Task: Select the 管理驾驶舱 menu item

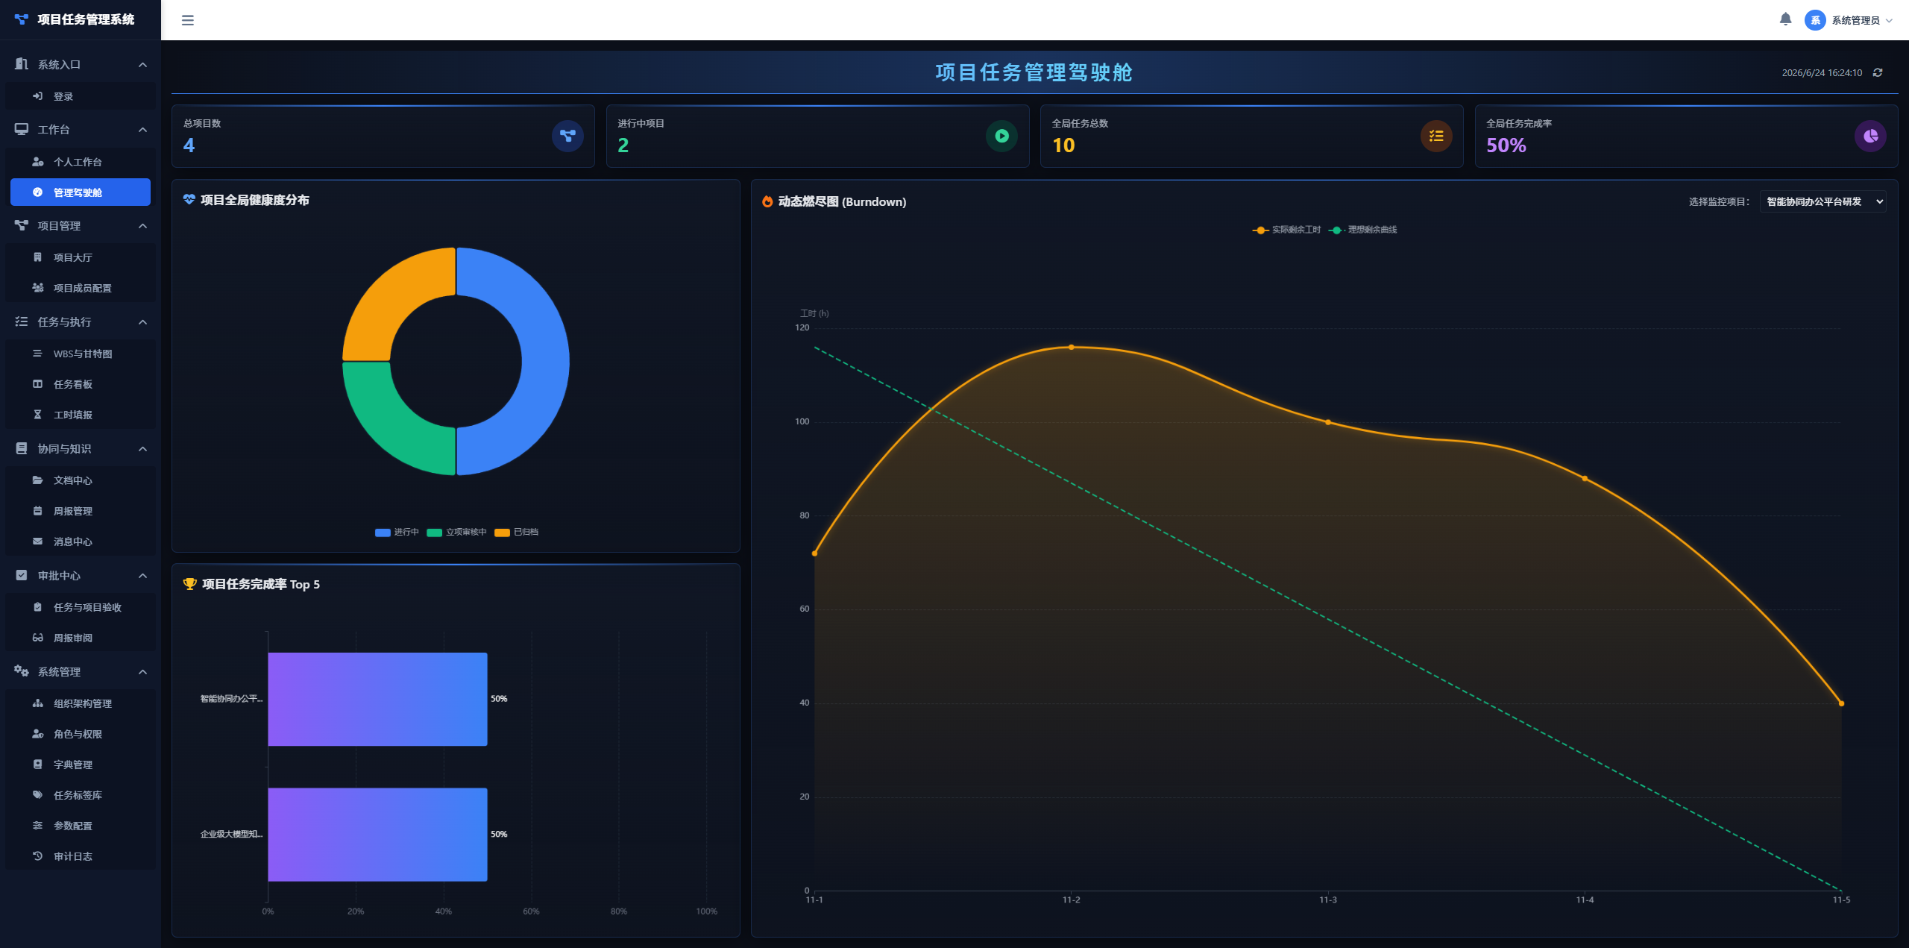Action: point(81,192)
